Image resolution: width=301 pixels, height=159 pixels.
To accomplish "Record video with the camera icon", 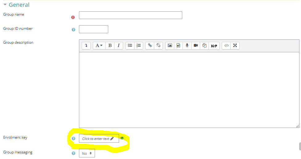I will click(196, 46).
